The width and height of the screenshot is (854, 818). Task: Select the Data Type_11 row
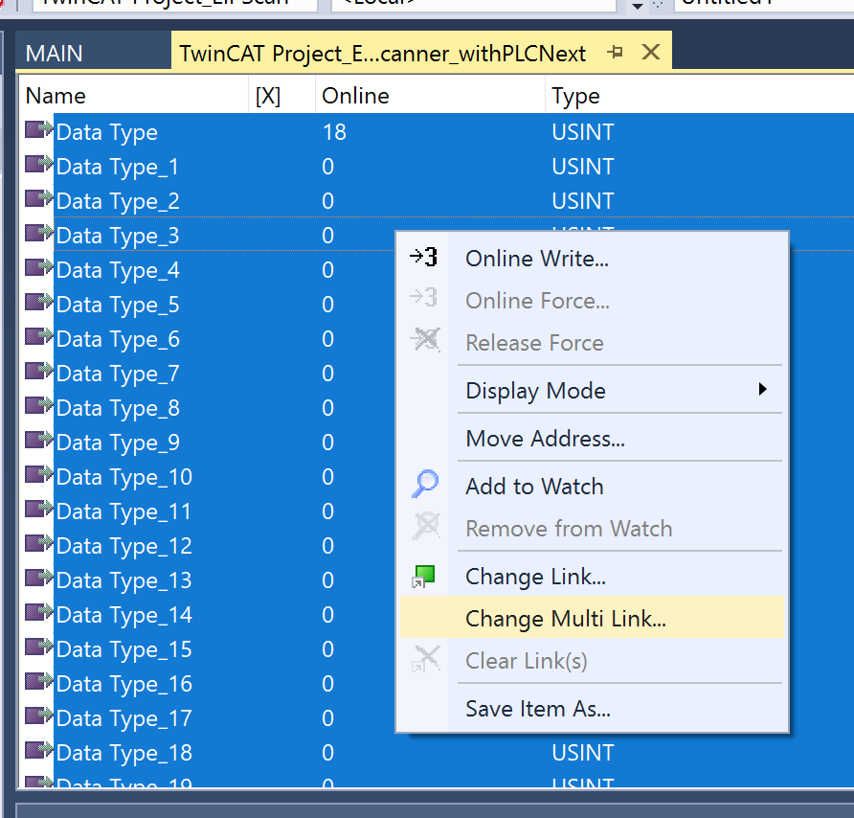207,511
